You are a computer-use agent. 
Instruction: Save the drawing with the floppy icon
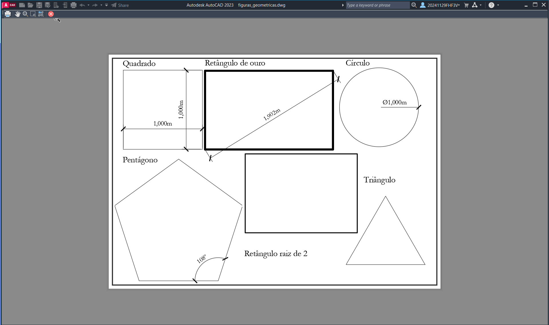[39, 5]
